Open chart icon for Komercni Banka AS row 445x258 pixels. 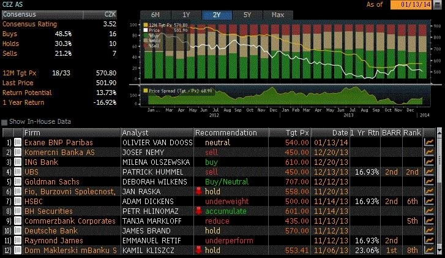coord(429,153)
